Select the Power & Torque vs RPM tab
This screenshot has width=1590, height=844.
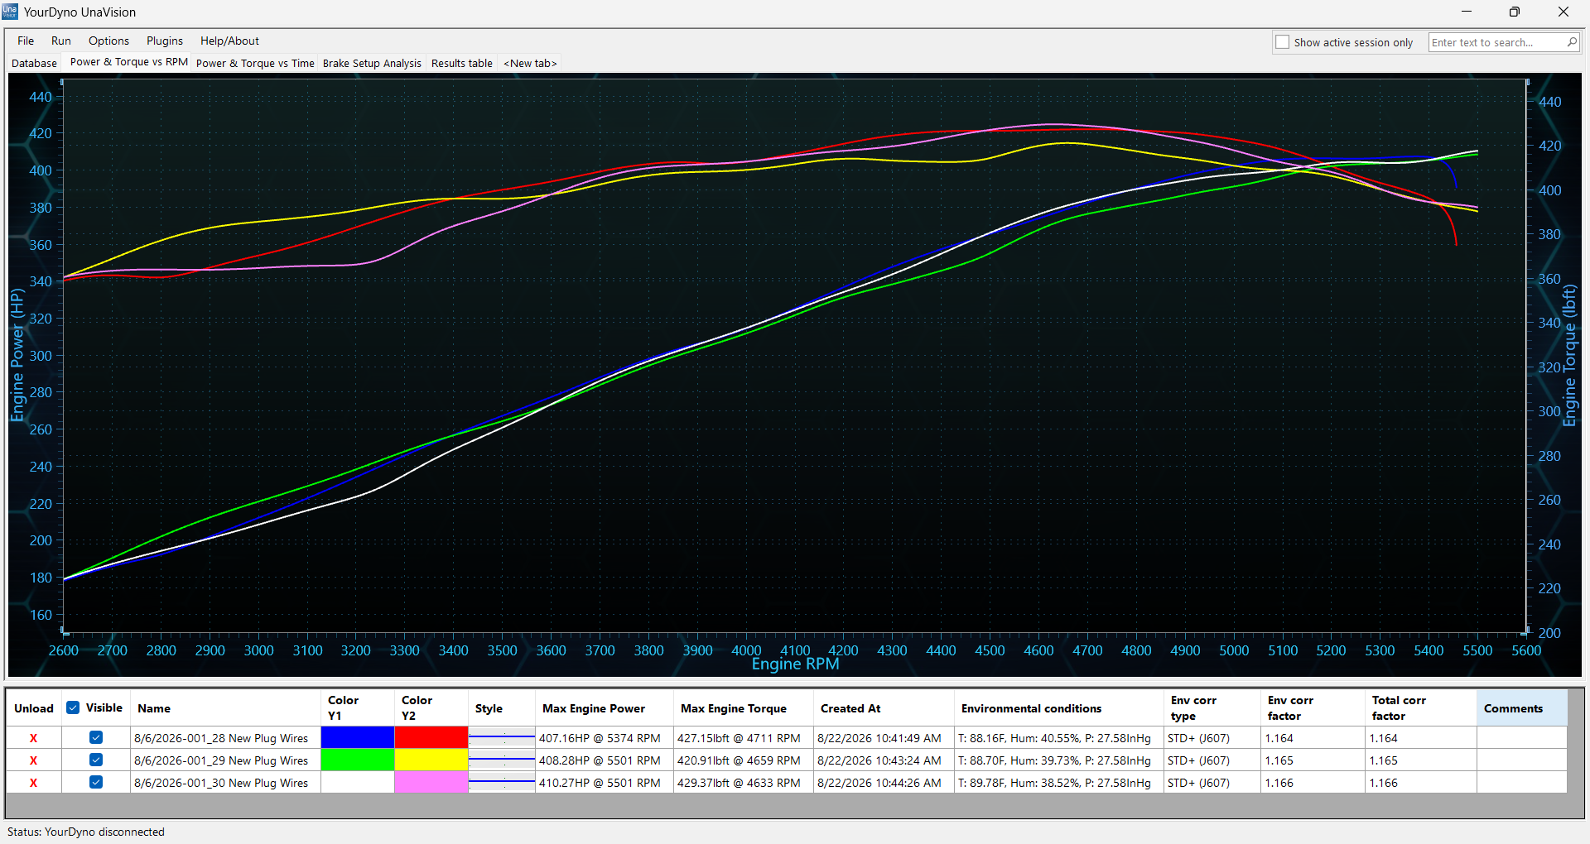[129, 62]
